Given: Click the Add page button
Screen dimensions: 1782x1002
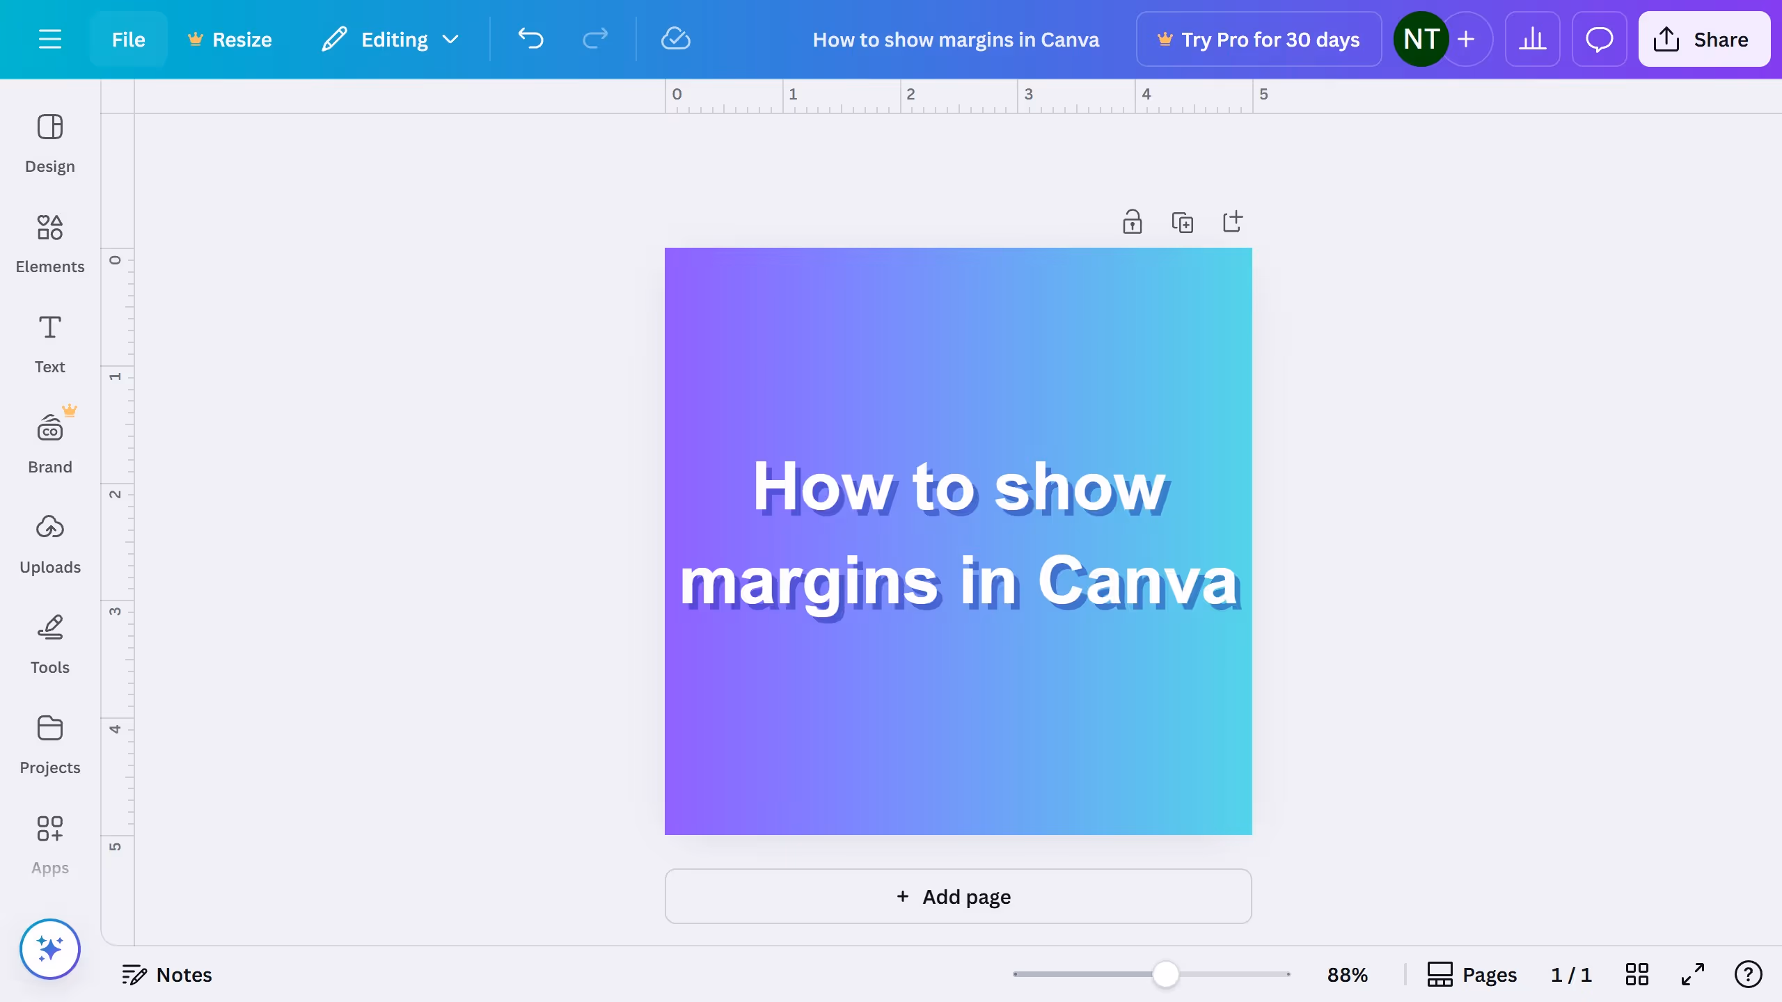Looking at the screenshot, I should [958, 896].
